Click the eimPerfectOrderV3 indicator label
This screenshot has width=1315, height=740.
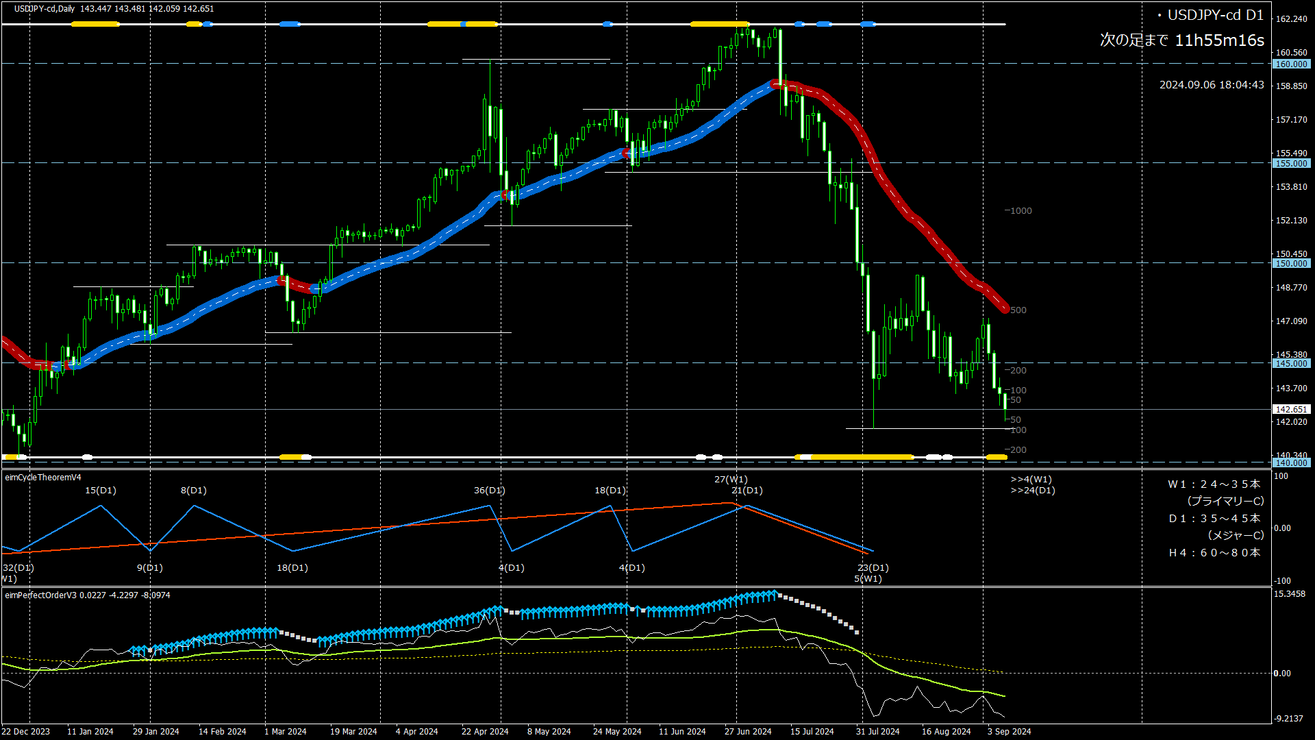tap(41, 595)
